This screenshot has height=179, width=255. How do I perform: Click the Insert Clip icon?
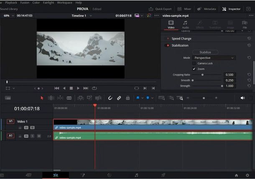80,98
